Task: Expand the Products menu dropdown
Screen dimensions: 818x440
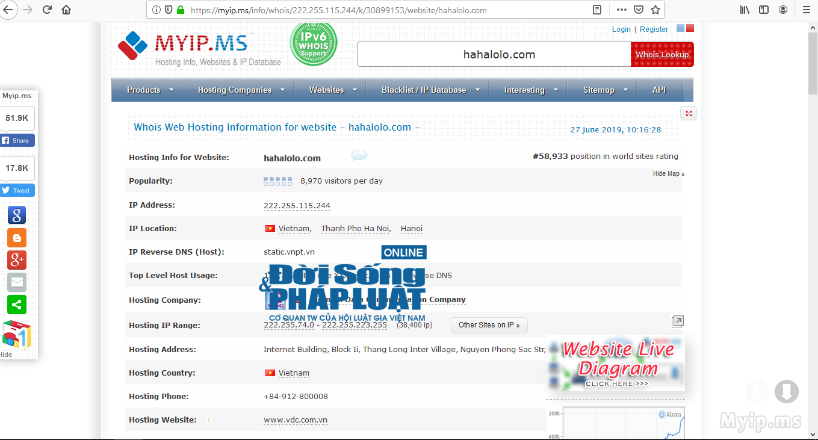Action: click(150, 90)
